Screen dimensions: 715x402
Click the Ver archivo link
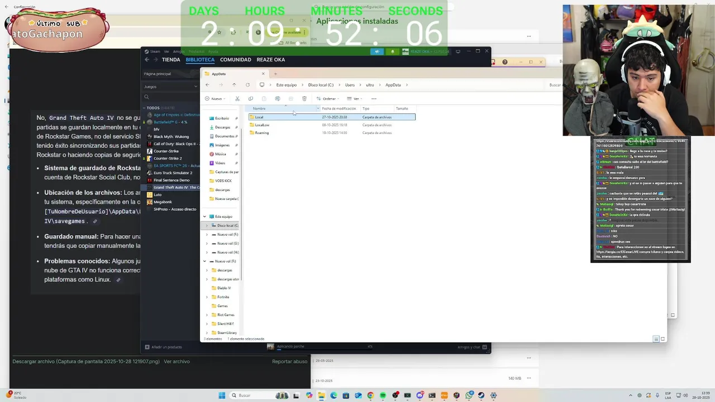pyautogui.click(x=177, y=361)
